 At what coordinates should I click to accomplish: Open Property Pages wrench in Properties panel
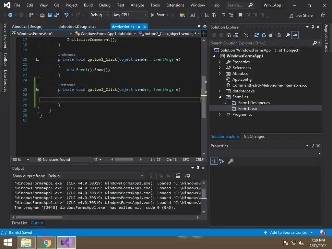231,161
